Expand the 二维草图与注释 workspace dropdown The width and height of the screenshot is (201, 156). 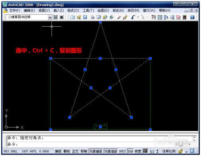pos(50,18)
